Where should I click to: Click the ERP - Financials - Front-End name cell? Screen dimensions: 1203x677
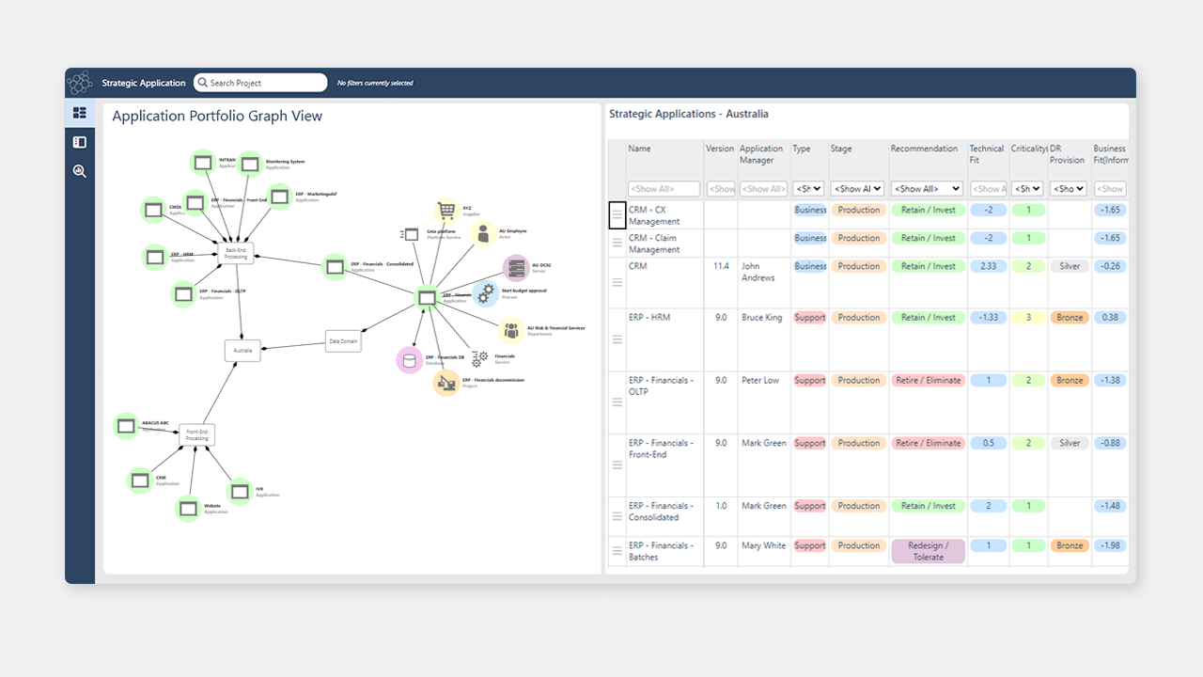[x=662, y=449]
